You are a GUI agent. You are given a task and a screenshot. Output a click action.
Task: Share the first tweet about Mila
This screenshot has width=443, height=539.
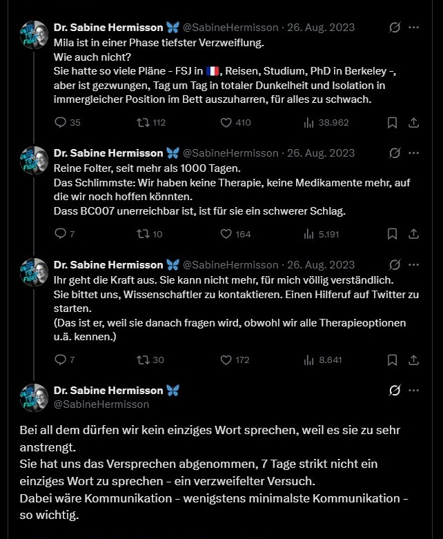[x=414, y=123]
